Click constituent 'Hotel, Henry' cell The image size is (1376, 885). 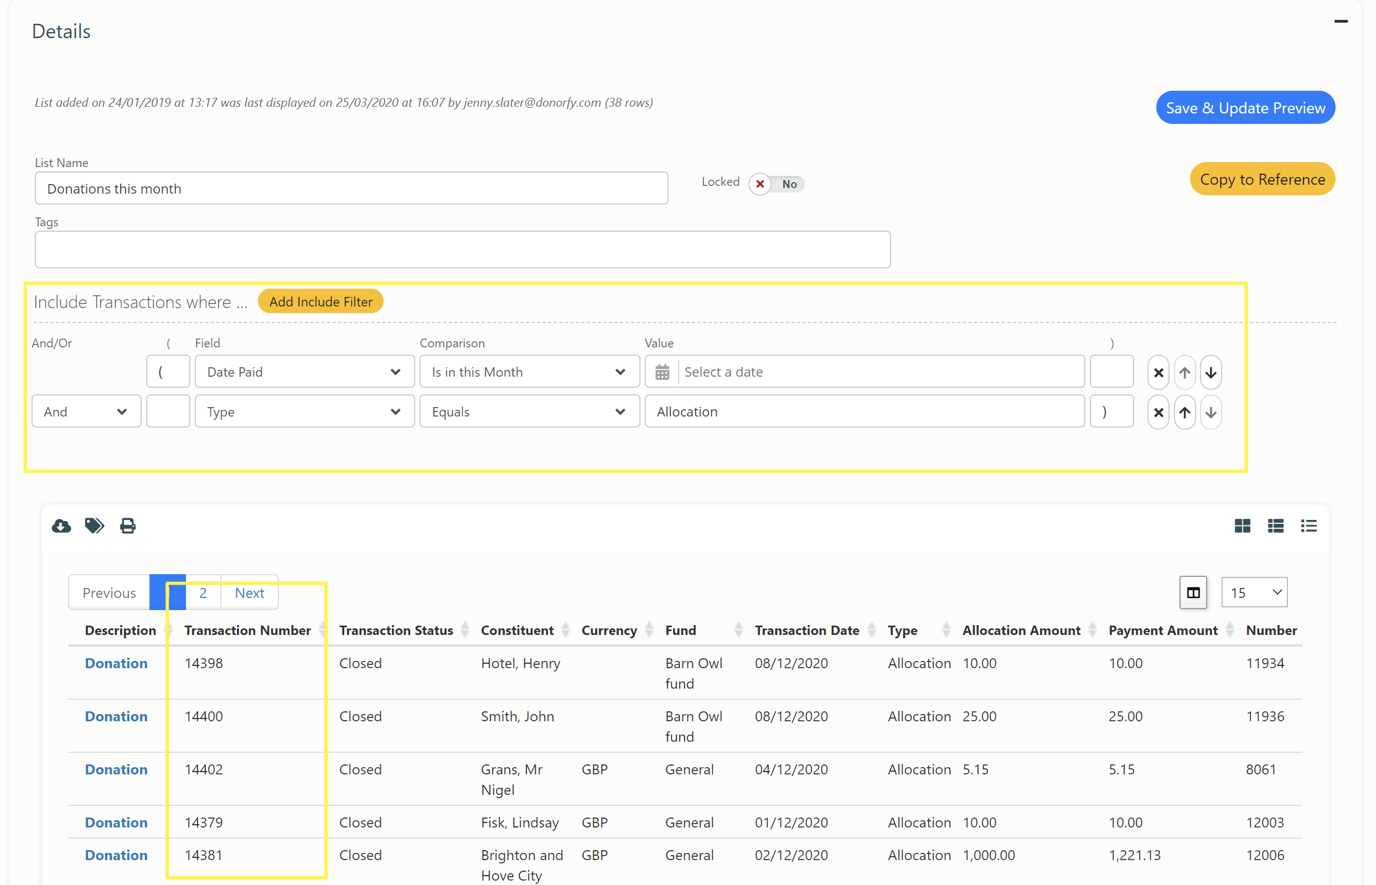[x=520, y=663]
